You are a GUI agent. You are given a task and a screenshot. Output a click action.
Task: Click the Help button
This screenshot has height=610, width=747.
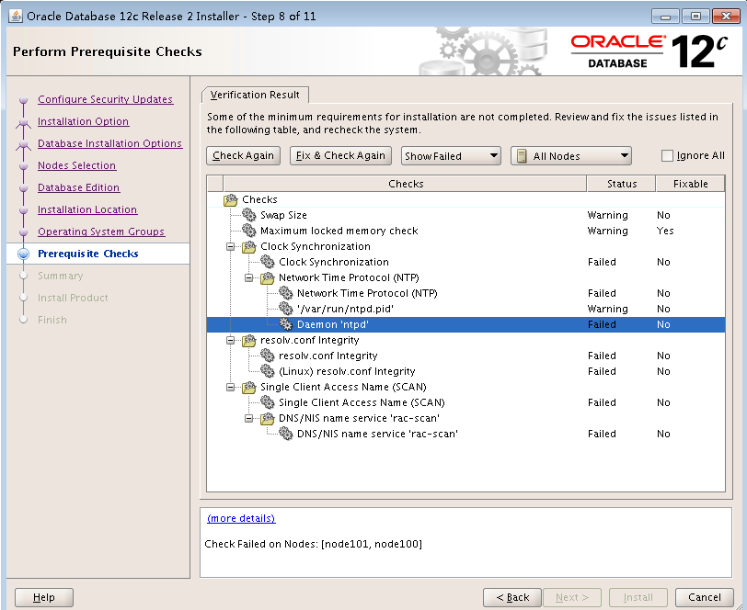[44, 597]
